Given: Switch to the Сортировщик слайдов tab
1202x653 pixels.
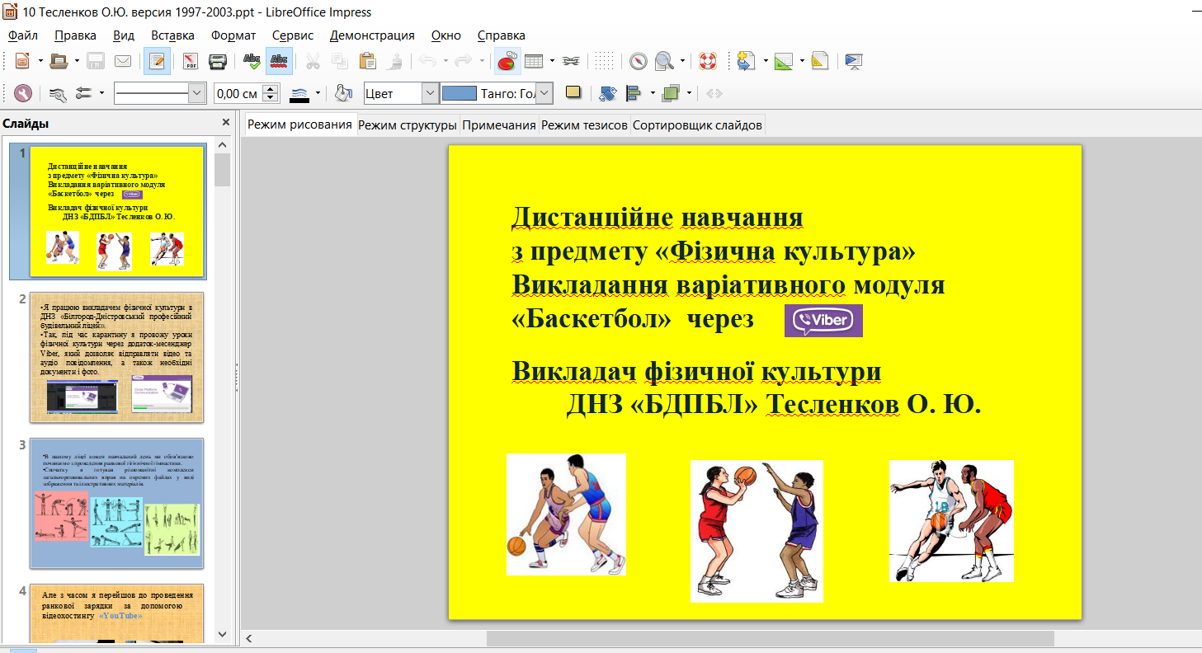Looking at the screenshot, I should point(698,125).
